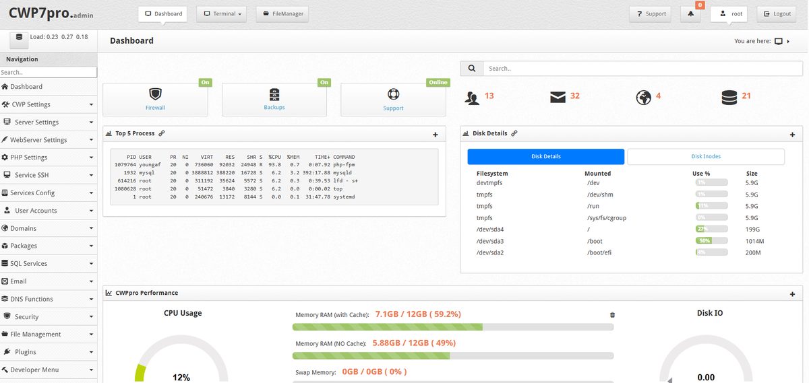
Task: Click the user accounts count icon
Action: coord(472,98)
